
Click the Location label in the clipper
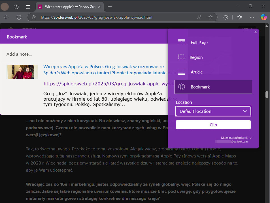[184, 102]
